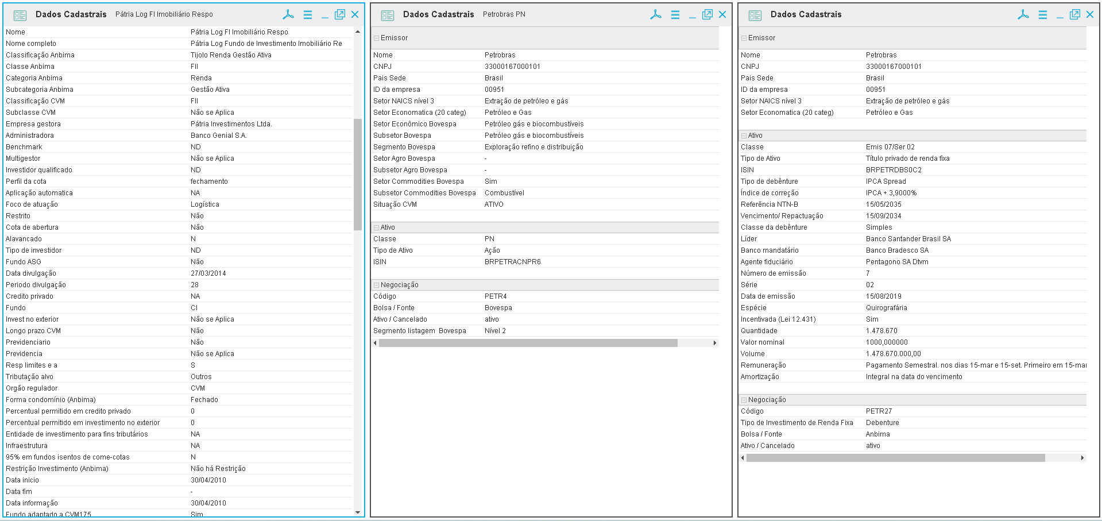Click the 'Tributação alvo' row label
Image resolution: width=1102 pixels, height=521 pixels.
(29, 377)
